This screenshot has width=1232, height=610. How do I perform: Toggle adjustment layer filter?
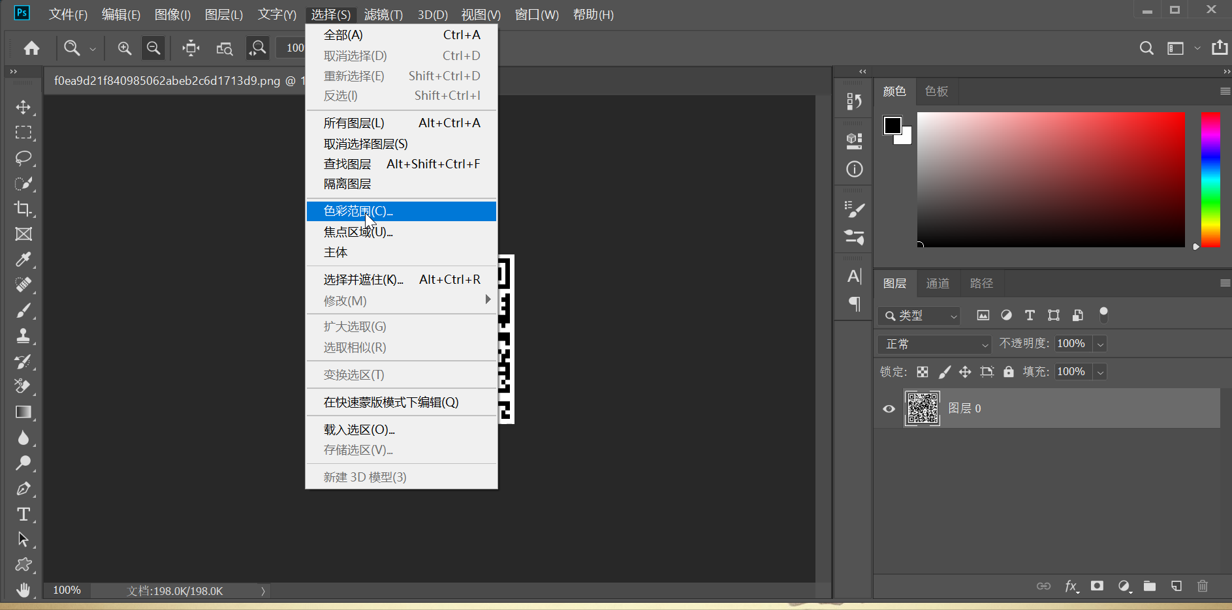1006,316
